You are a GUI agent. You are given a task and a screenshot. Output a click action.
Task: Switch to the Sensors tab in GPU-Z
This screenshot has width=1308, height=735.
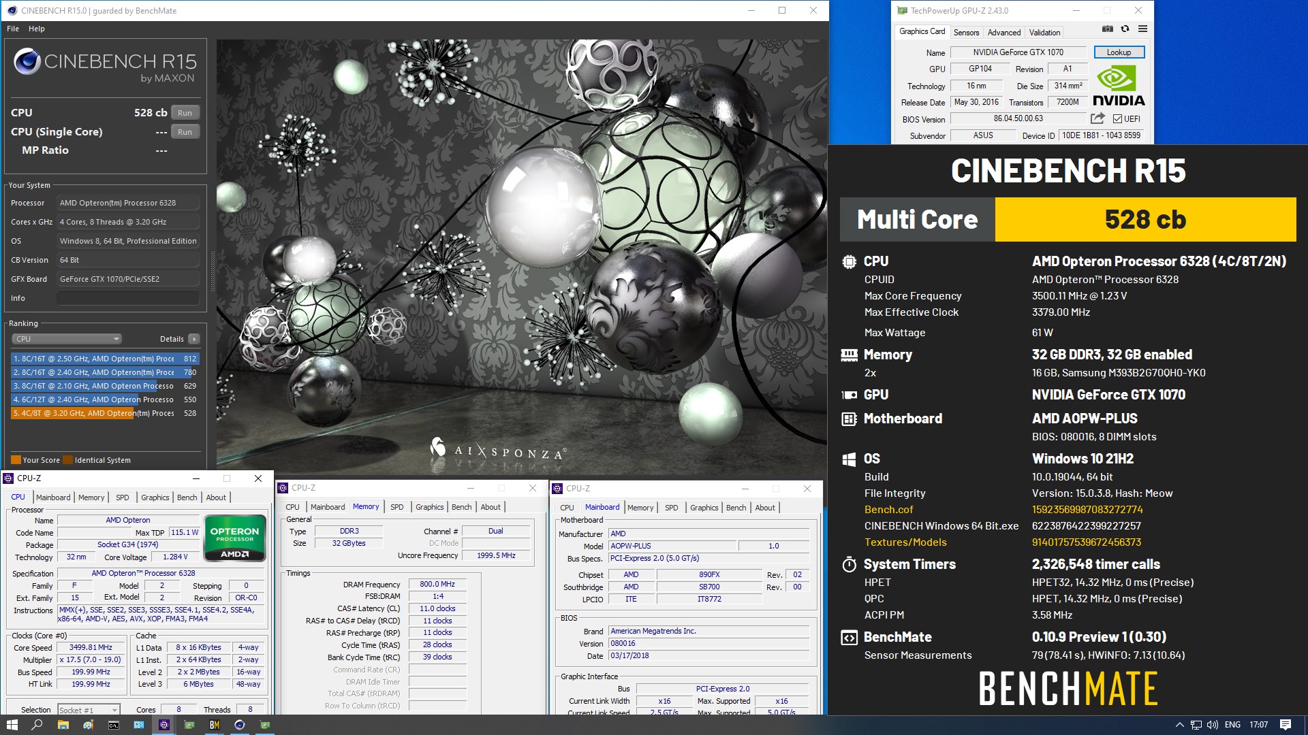(966, 33)
